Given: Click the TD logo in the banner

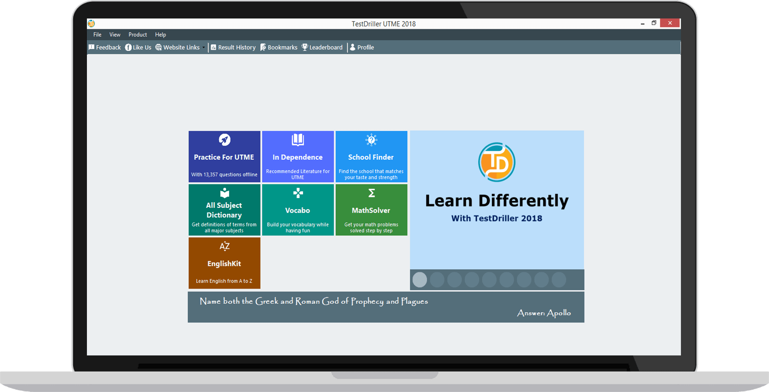Looking at the screenshot, I should pos(497,162).
